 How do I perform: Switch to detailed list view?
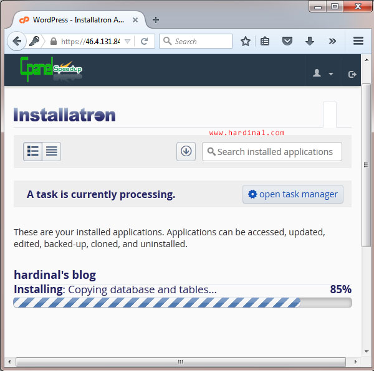point(32,151)
